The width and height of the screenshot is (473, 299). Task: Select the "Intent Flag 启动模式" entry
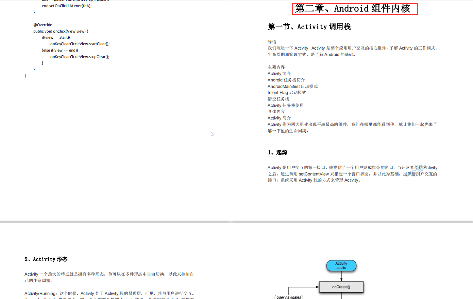287,93
